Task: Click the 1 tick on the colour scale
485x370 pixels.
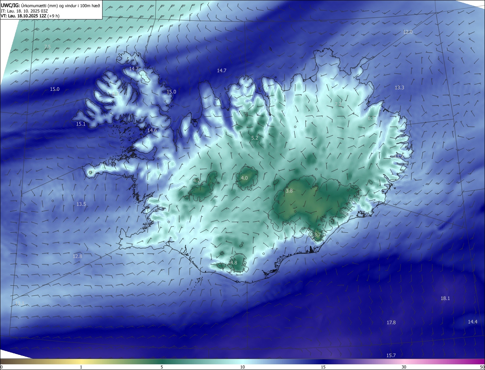Action: 81,367
